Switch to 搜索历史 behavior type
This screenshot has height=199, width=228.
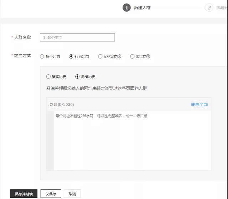48,76
